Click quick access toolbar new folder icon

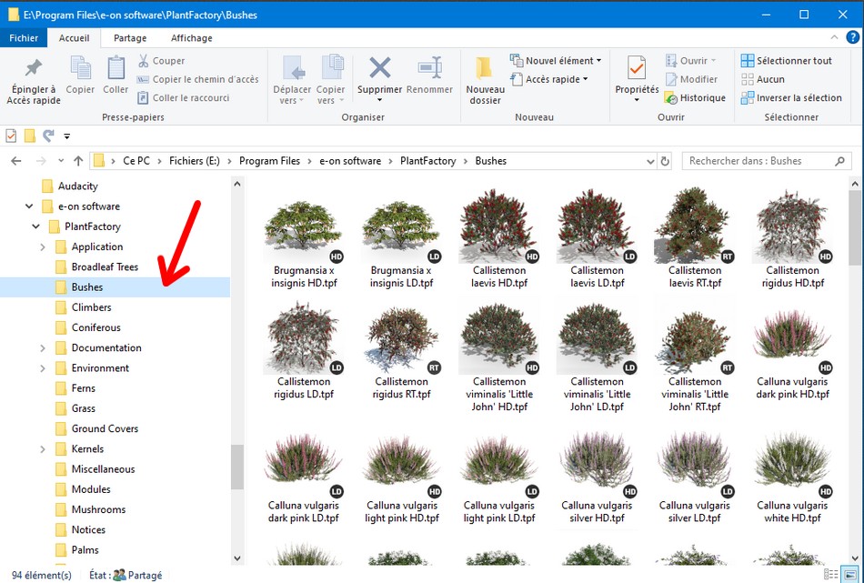pyautogui.click(x=30, y=136)
